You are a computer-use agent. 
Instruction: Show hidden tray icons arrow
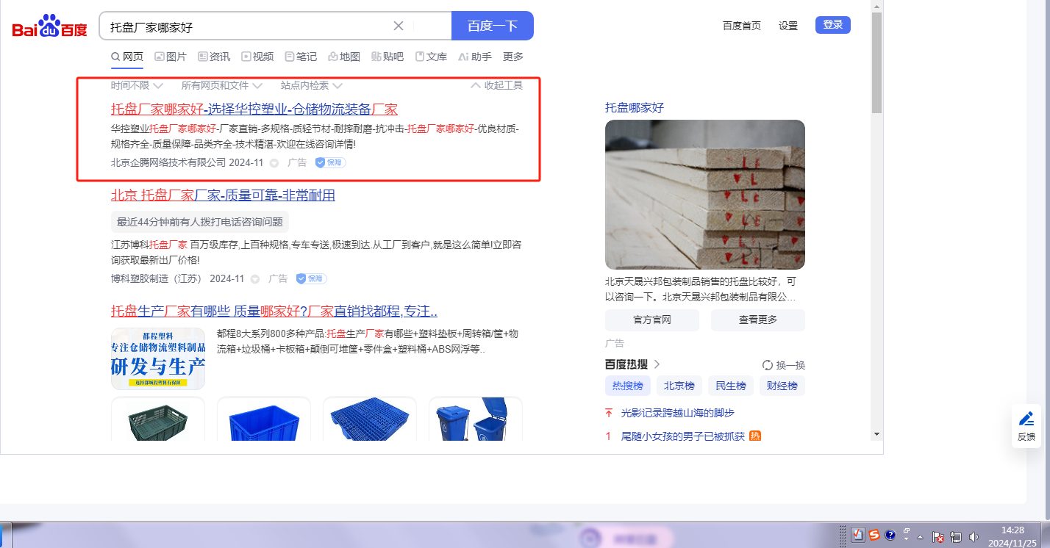point(920,537)
